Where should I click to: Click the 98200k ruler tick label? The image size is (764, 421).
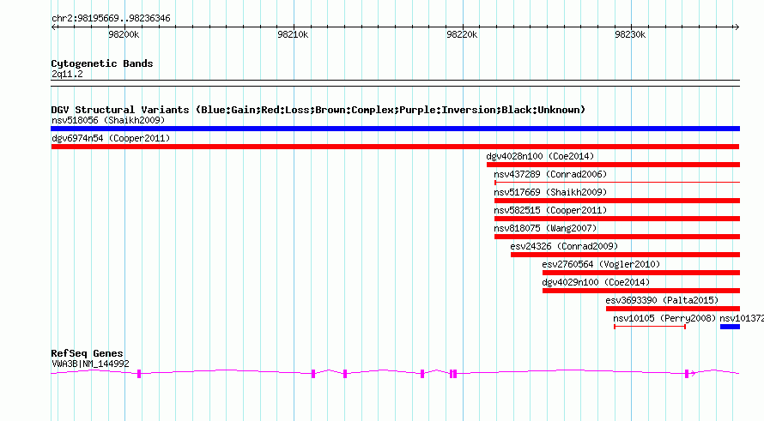pyautogui.click(x=124, y=34)
